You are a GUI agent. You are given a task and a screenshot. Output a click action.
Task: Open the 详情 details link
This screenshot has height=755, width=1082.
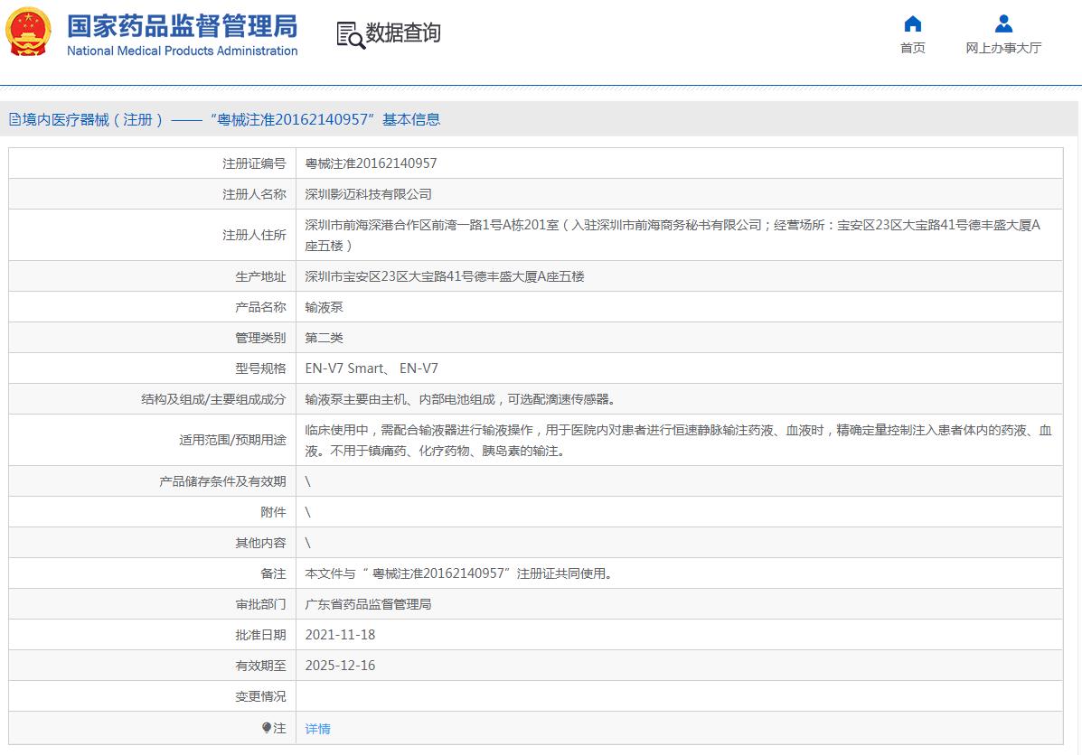(x=317, y=729)
